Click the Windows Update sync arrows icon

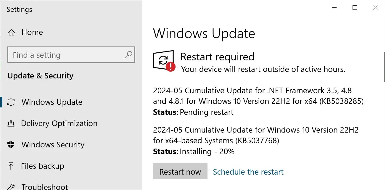11,102
